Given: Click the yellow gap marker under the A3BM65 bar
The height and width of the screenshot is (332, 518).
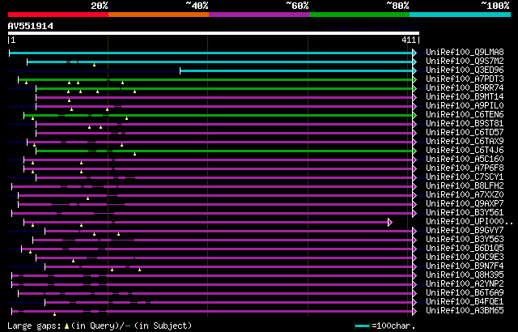Looking at the screenshot, I should point(54,314).
